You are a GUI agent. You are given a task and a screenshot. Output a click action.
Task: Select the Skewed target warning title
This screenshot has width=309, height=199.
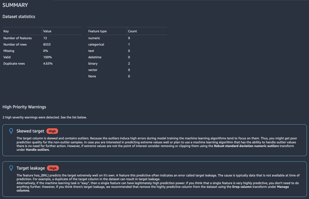tap(30, 131)
